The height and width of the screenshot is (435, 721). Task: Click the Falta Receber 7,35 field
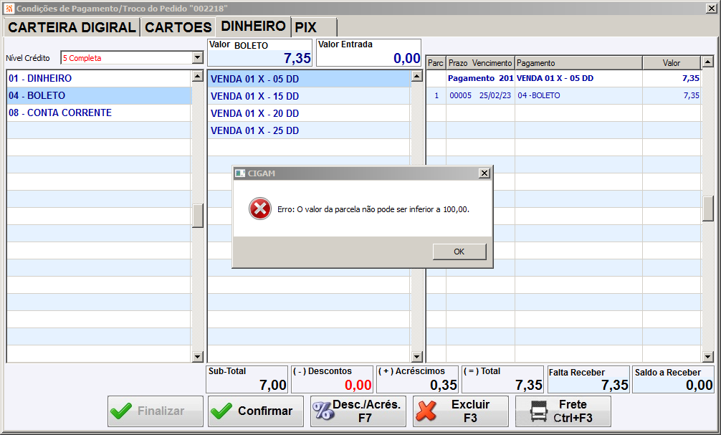pyautogui.click(x=588, y=379)
